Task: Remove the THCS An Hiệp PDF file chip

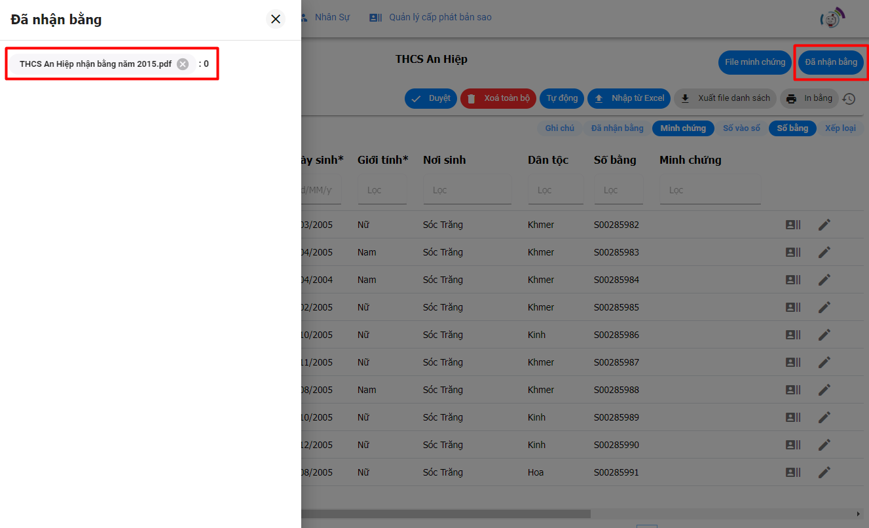Action: pos(183,64)
